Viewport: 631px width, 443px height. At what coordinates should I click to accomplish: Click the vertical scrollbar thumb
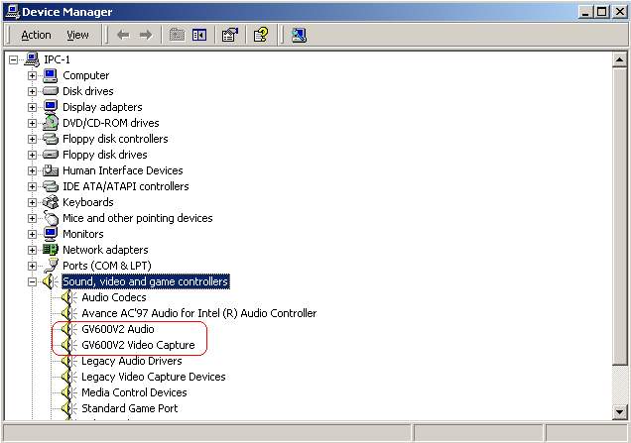click(619, 216)
